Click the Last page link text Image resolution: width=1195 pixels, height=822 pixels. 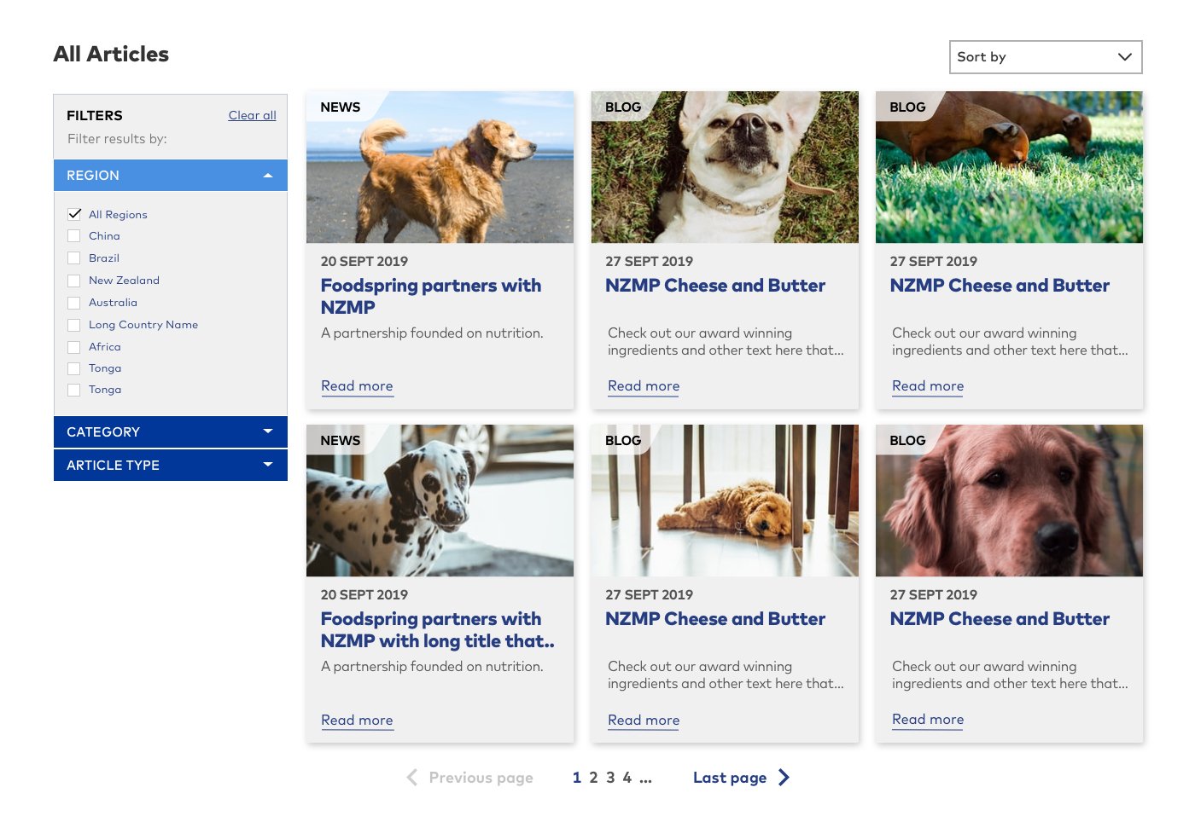tap(729, 778)
